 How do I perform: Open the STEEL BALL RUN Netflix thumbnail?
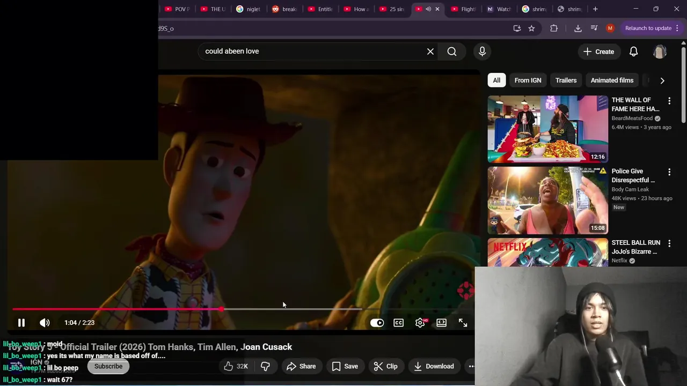tap(548, 252)
